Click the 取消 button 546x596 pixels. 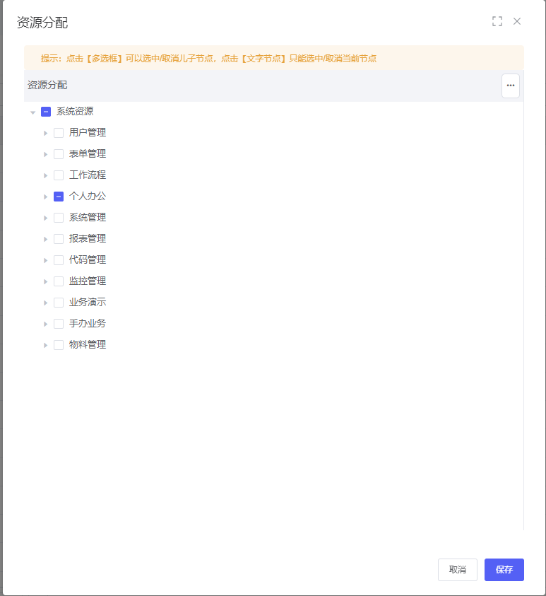click(x=457, y=570)
